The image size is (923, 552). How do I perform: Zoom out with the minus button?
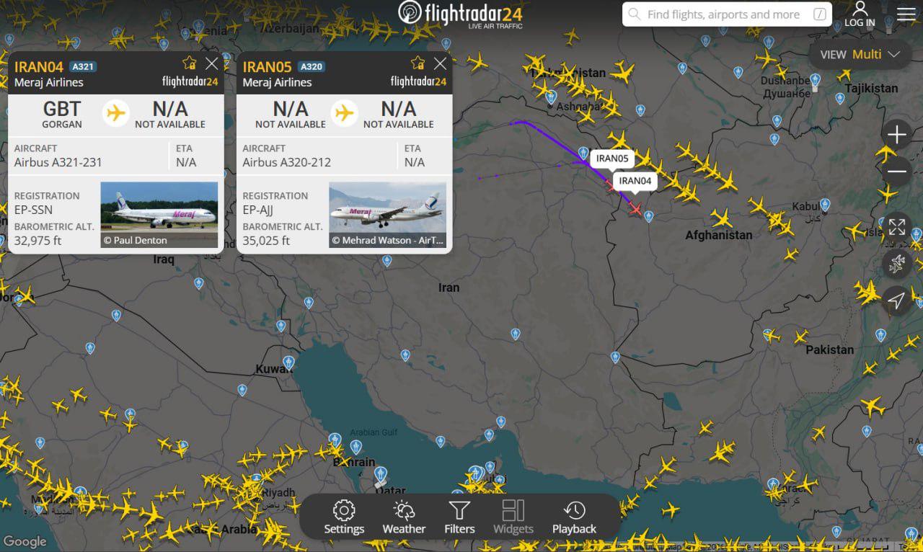coord(896,172)
